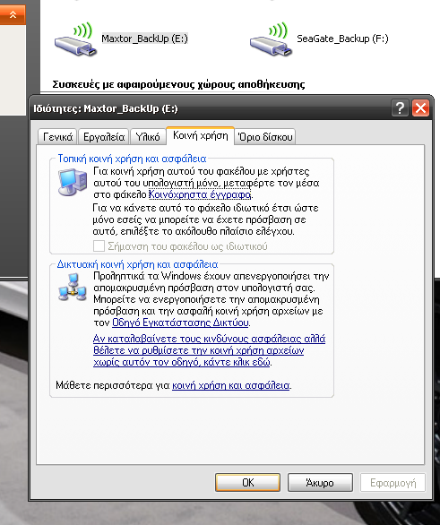The height and width of the screenshot is (525, 440).
Task: Select the Maxtor_BackUp (E:) drive icon
Action: click(75, 39)
